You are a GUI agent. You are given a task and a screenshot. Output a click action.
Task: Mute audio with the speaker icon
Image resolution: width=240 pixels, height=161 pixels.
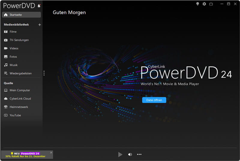pyautogui.click(x=130, y=154)
